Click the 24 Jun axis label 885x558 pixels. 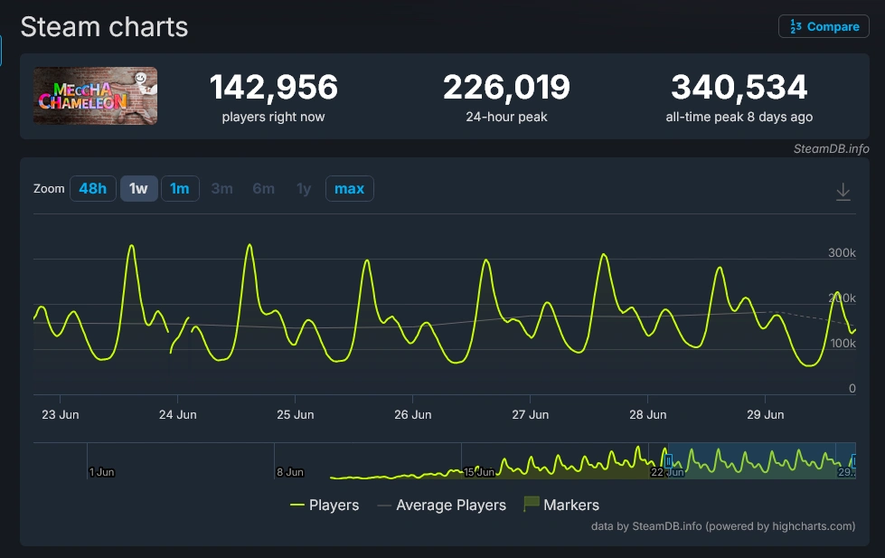(178, 414)
